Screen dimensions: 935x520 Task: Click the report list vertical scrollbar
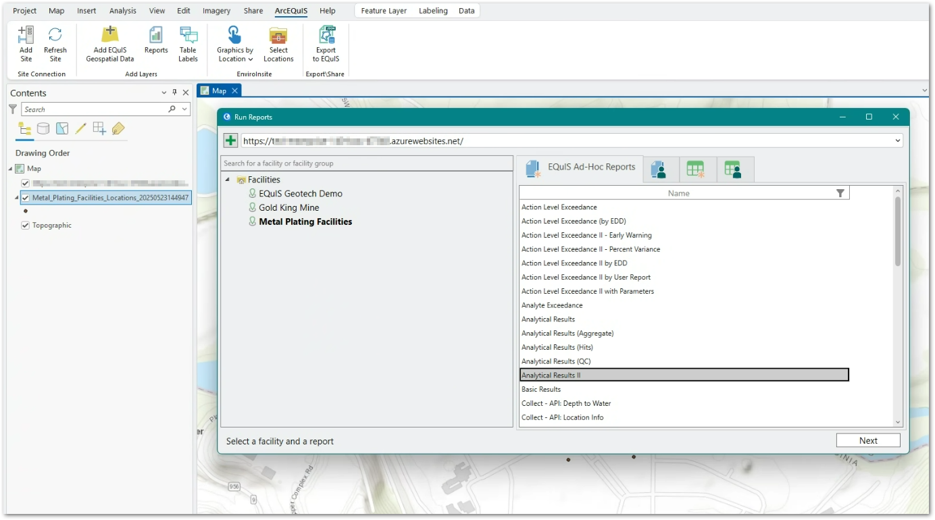pyautogui.click(x=898, y=232)
